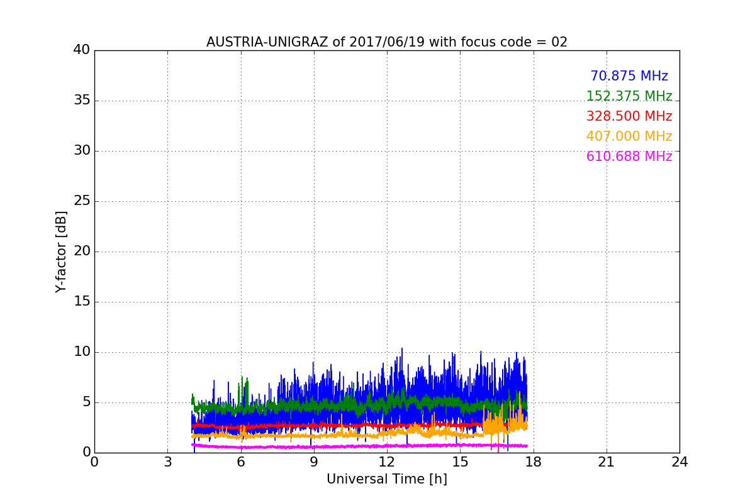Screen dimensions: 755x503
Task: Select the 407.000 MHz legend label
Action: (629, 136)
